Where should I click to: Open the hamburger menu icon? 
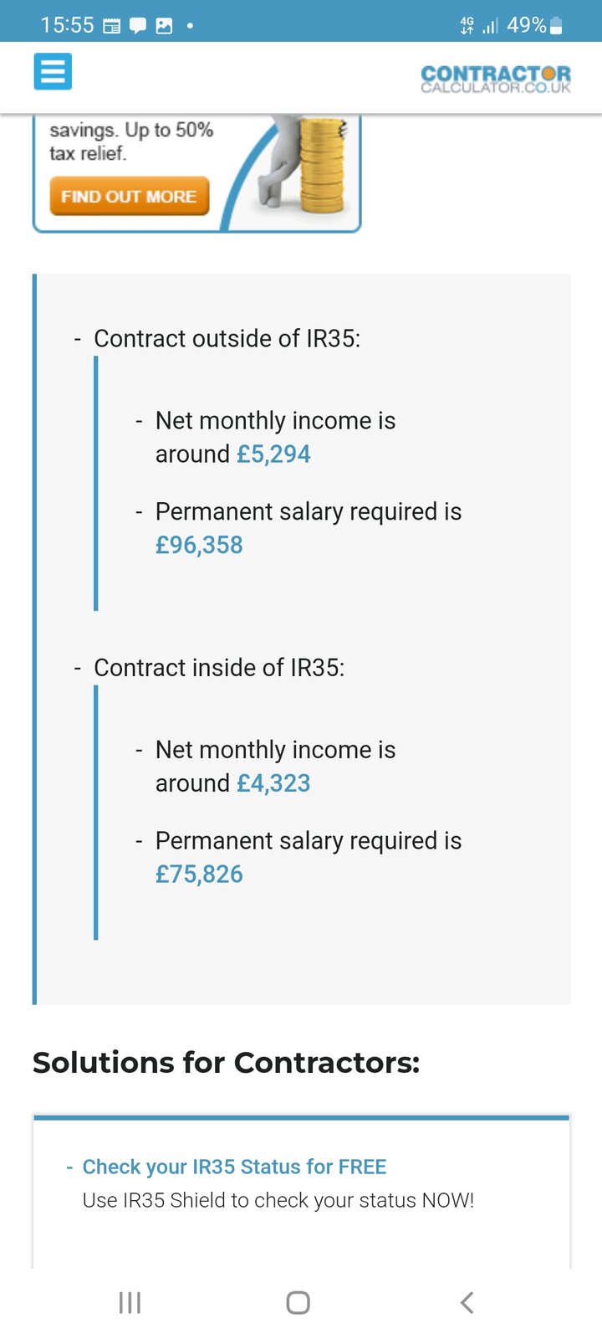point(53,71)
